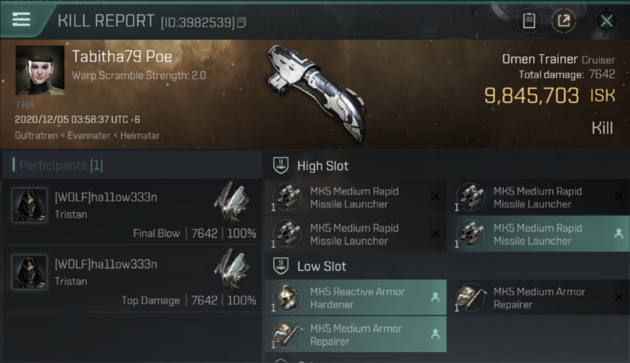This screenshot has width=630, height=363.
Task: Click the Tabitha79 Poe pilot name
Action: click(x=122, y=57)
